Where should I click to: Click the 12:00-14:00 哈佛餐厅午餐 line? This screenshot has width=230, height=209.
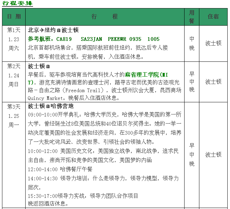[60, 169]
